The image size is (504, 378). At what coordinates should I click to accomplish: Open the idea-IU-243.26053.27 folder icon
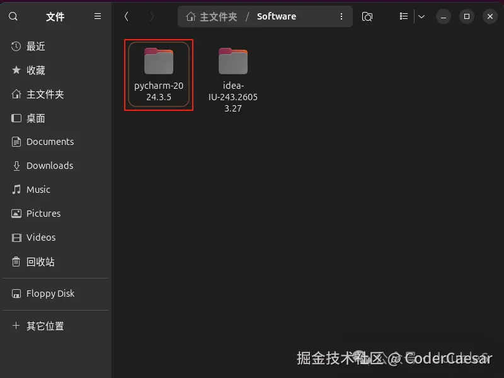pyautogui.click(x=233, y=61)
